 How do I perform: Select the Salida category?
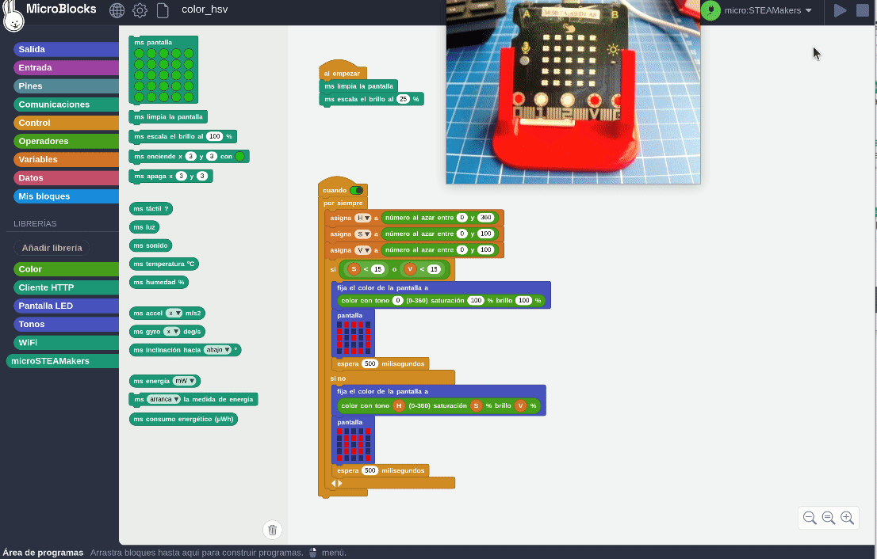tap(66, 49)
